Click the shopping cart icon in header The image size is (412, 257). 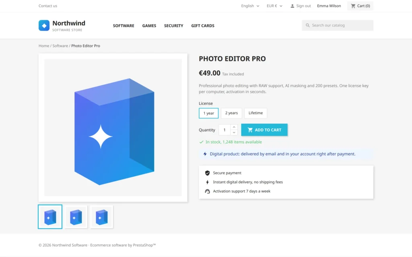pos(353,6)
